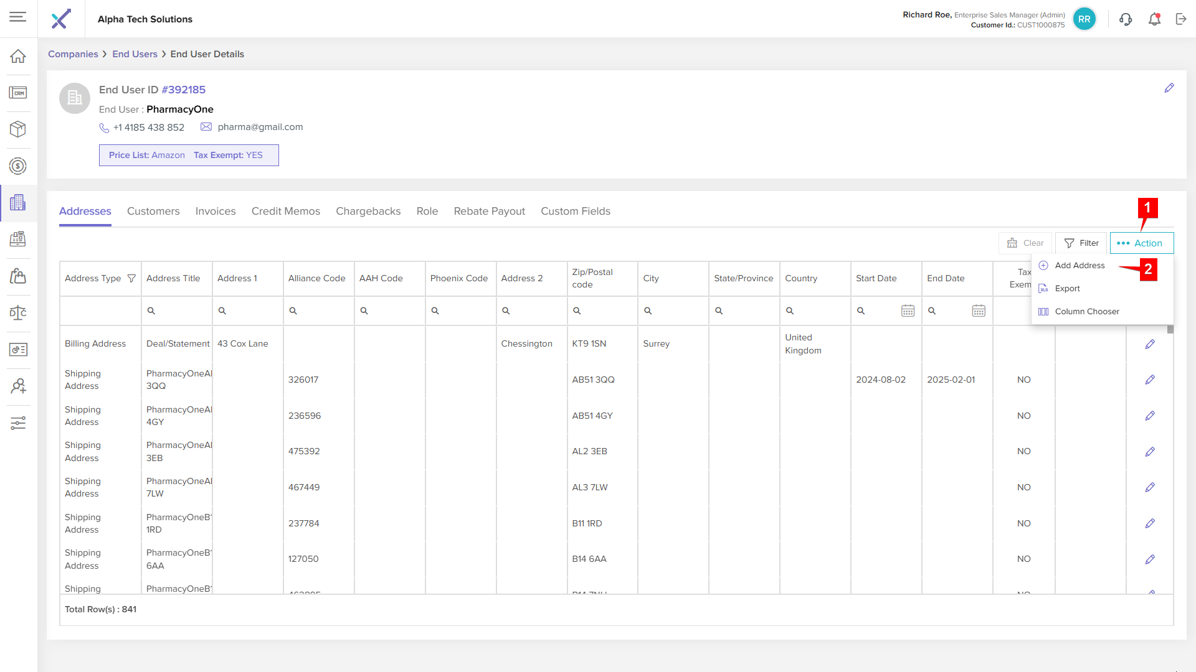Switch to the Chargebacks tab

pos(368,212)
